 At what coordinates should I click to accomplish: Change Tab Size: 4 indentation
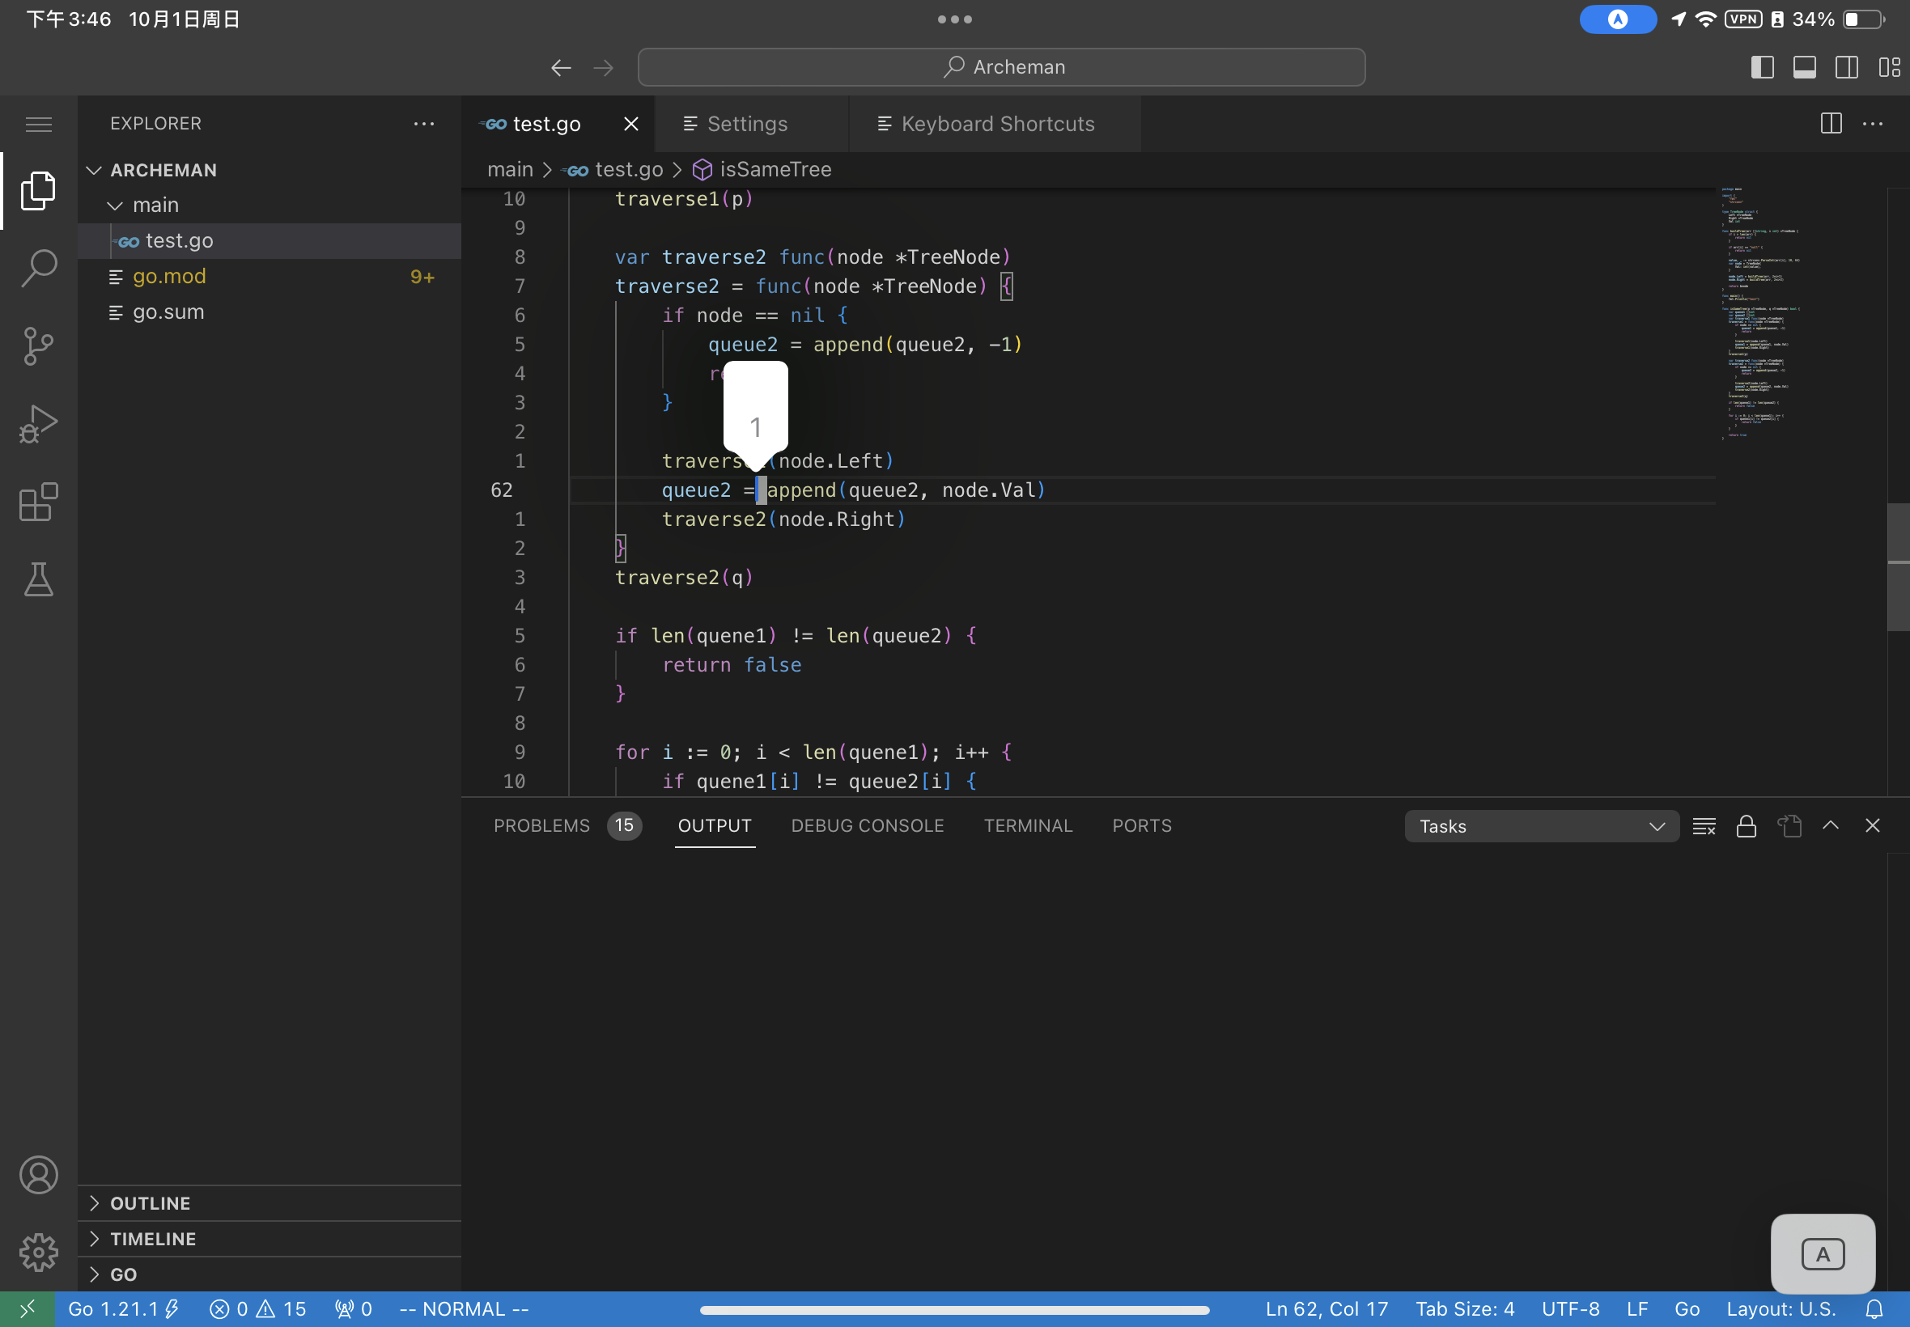pyautogui.click(x=1464, y=1309)
